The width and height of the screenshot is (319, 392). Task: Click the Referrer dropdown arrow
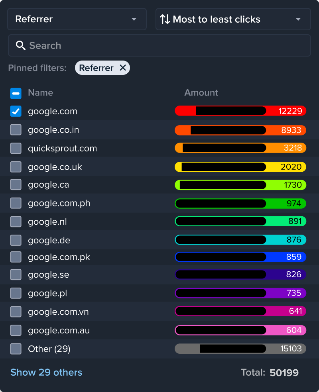tap(134, 19)
